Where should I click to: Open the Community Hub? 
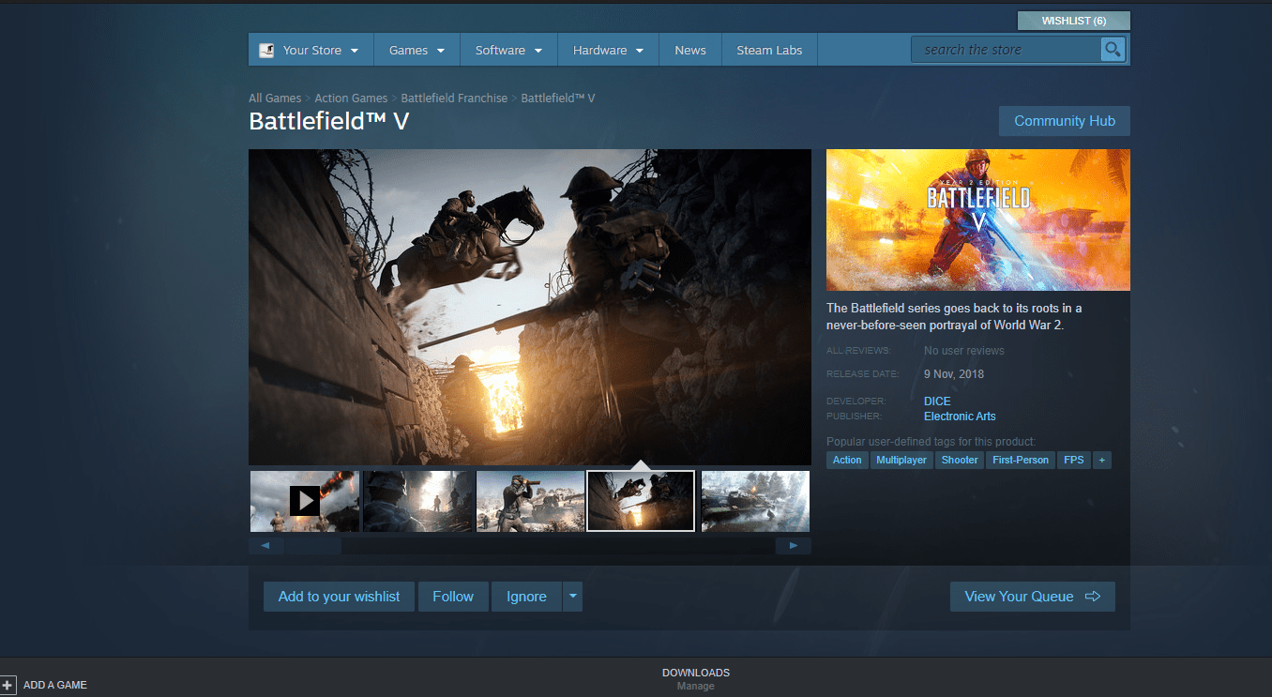point(1065,121)
